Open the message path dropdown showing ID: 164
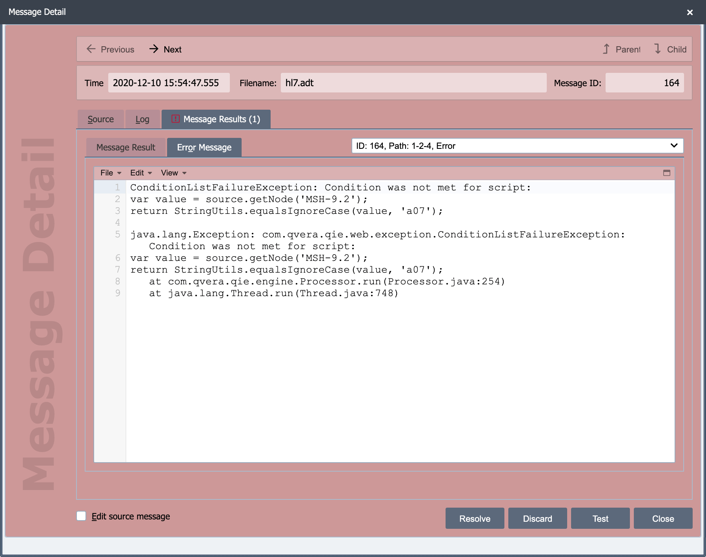Image resolution: width=706 pixels, height=557 pixels. pyautogui.click(x=517, y=146)
